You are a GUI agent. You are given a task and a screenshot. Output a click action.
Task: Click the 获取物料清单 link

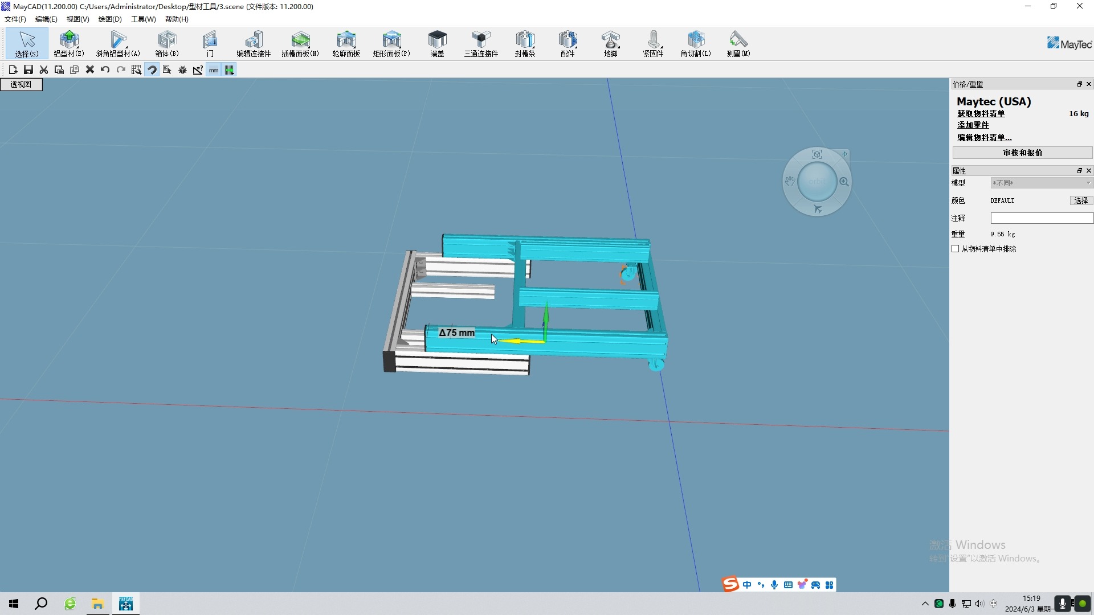tap(981, 113)
